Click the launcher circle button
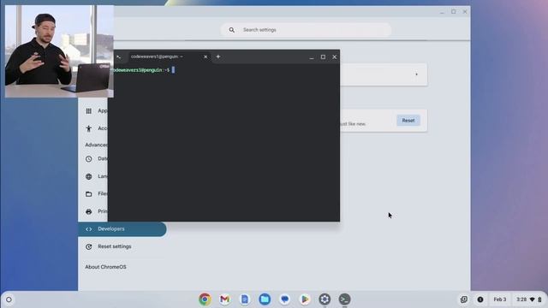This screenshot has height=308, width=548. [9, 299]
